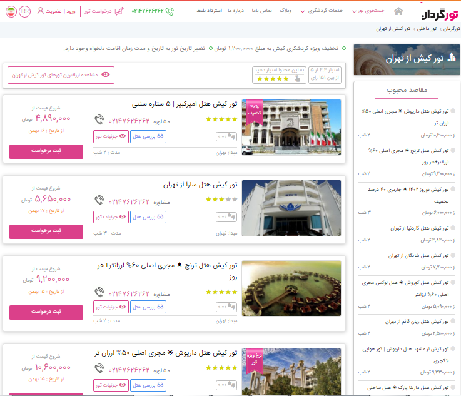Image resolution: width=461 pixels, height=396 pixels.
Task: Open جزئیات تور for Amirkabir hotel
Action: click(x=111, y=136)
